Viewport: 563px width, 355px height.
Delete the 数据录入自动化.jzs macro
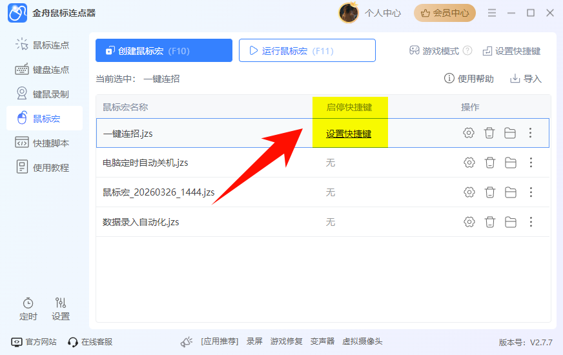(490, 222)
